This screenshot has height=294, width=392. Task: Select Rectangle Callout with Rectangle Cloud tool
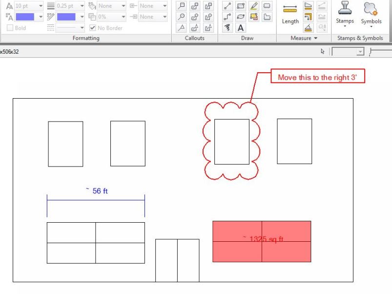(x=195, y=6)
